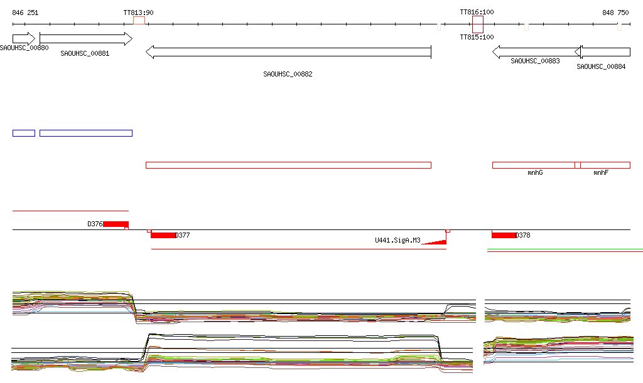Image resolution: width=643 pixels, height=383 pixels.
Task: Click the 846 251 start coordinate label
Action: pos(25,13)
